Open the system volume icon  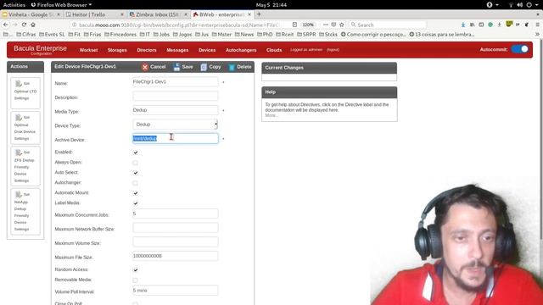(519, 5)
